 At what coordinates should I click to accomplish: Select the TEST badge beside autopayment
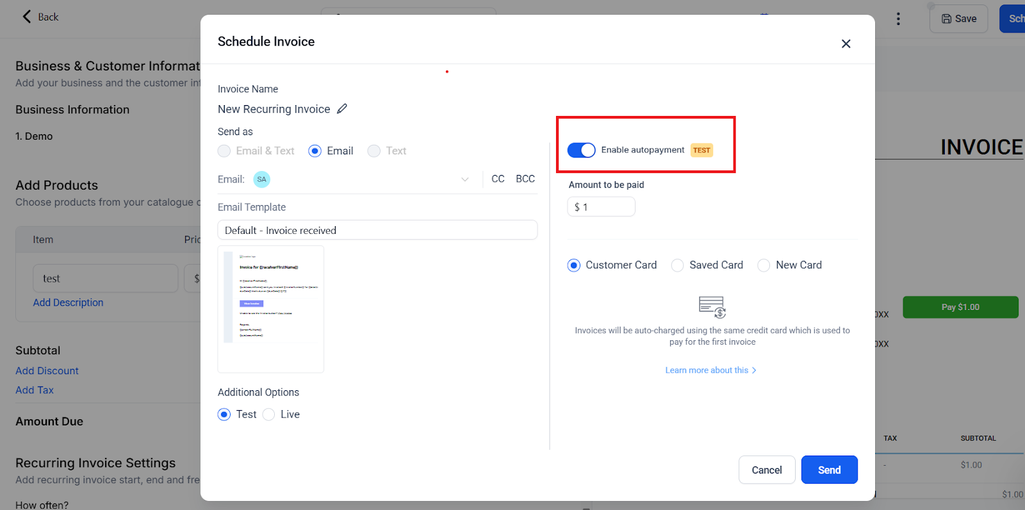click(701, 151)
